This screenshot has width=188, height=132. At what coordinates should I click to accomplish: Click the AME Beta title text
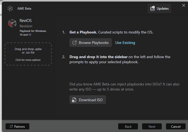tap(24, 8)
